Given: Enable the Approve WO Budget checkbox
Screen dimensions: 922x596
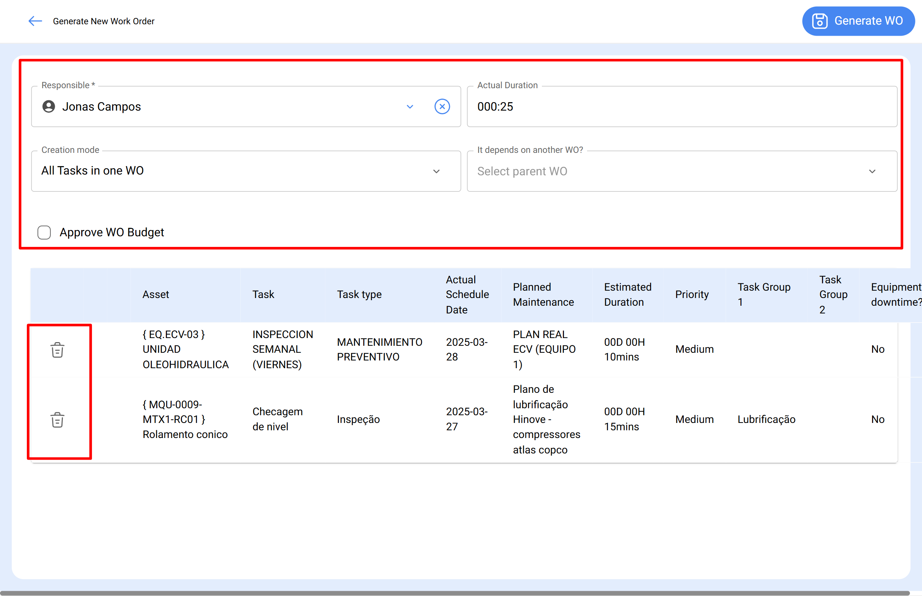Looking at the screenshot, I should (44, 232).
